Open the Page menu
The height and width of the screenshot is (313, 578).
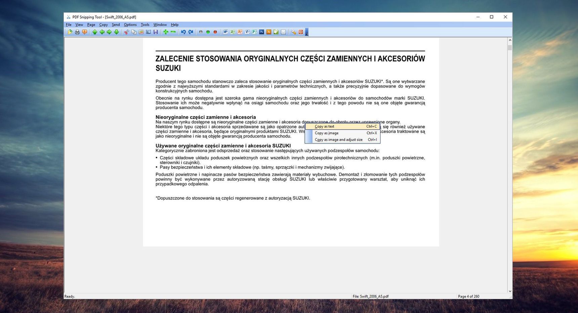click(x=91, y=25)
